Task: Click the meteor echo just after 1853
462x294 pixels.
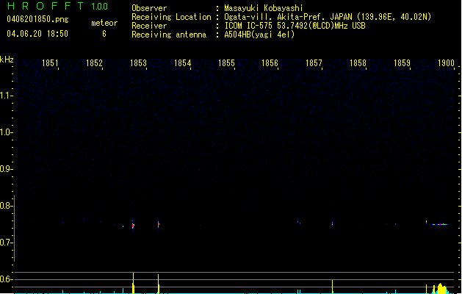Action: pyautogui.click(x=133, y=226)
